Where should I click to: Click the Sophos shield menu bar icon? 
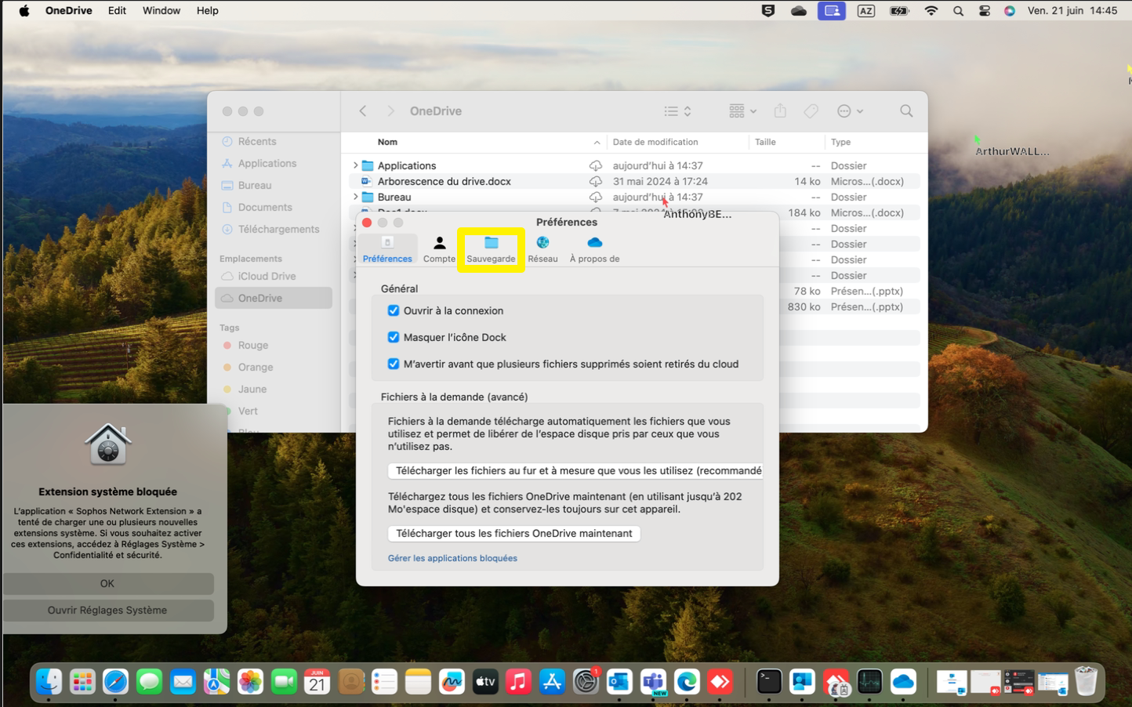(768, 11)
